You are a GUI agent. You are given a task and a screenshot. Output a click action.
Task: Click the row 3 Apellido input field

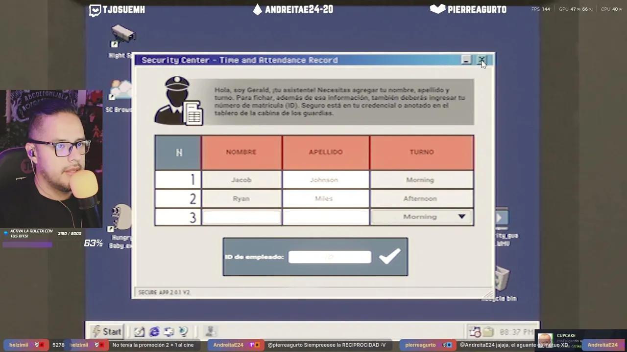coord(326,217)
